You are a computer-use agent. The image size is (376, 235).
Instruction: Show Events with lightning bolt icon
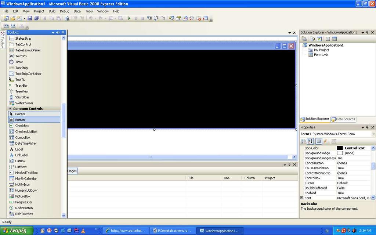[x=325, y=141]
